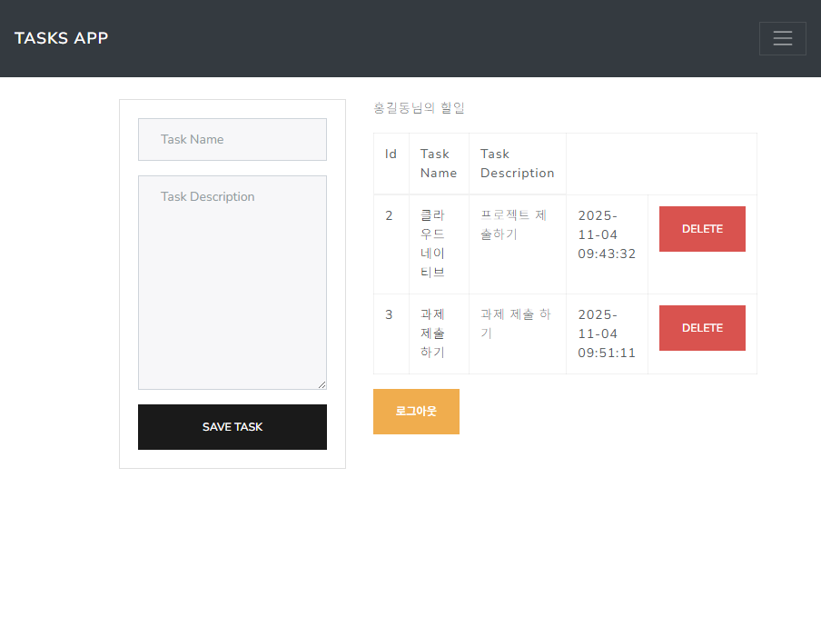Click the orange 로그아웃 button
The image size is (821, 637).
pos(416,412)
